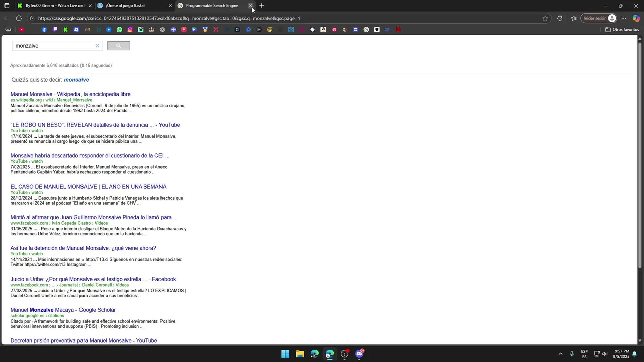The image size is (644, 362).
Task: Open the WhatsApp bookmark icon
Action: tap(119, 30)
